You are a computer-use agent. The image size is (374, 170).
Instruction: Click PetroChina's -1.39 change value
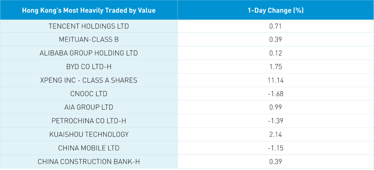276,121
